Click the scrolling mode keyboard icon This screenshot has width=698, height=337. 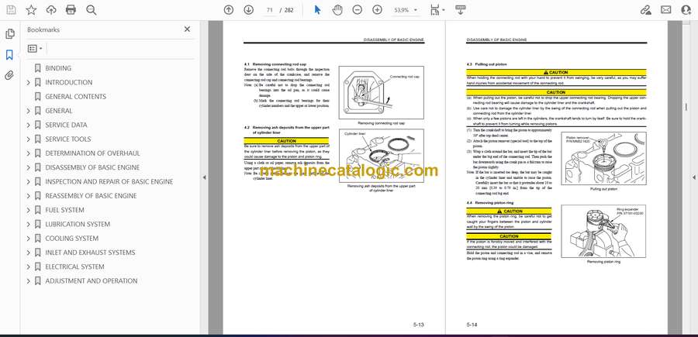[461, 10]
